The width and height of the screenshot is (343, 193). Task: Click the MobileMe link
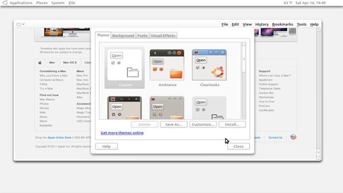point(46,125)
